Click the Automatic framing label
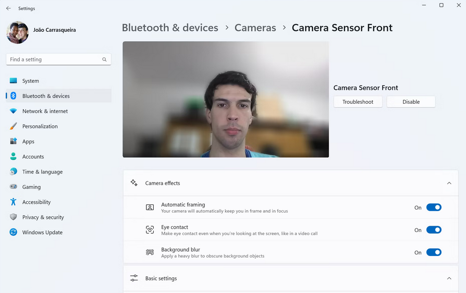 [183, 204]
